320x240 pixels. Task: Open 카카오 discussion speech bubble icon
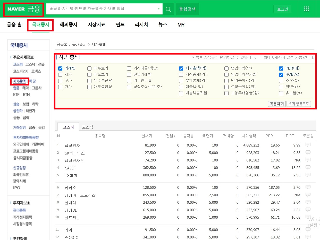click(x=308, y=187)
